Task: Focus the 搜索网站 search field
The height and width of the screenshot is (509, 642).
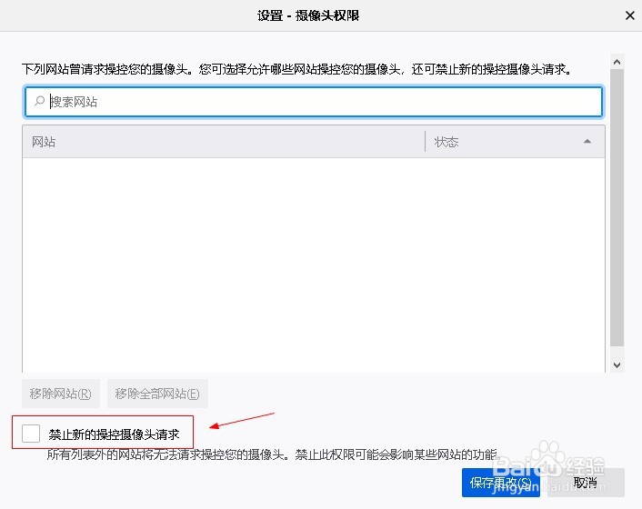Action: click(313, 102)
